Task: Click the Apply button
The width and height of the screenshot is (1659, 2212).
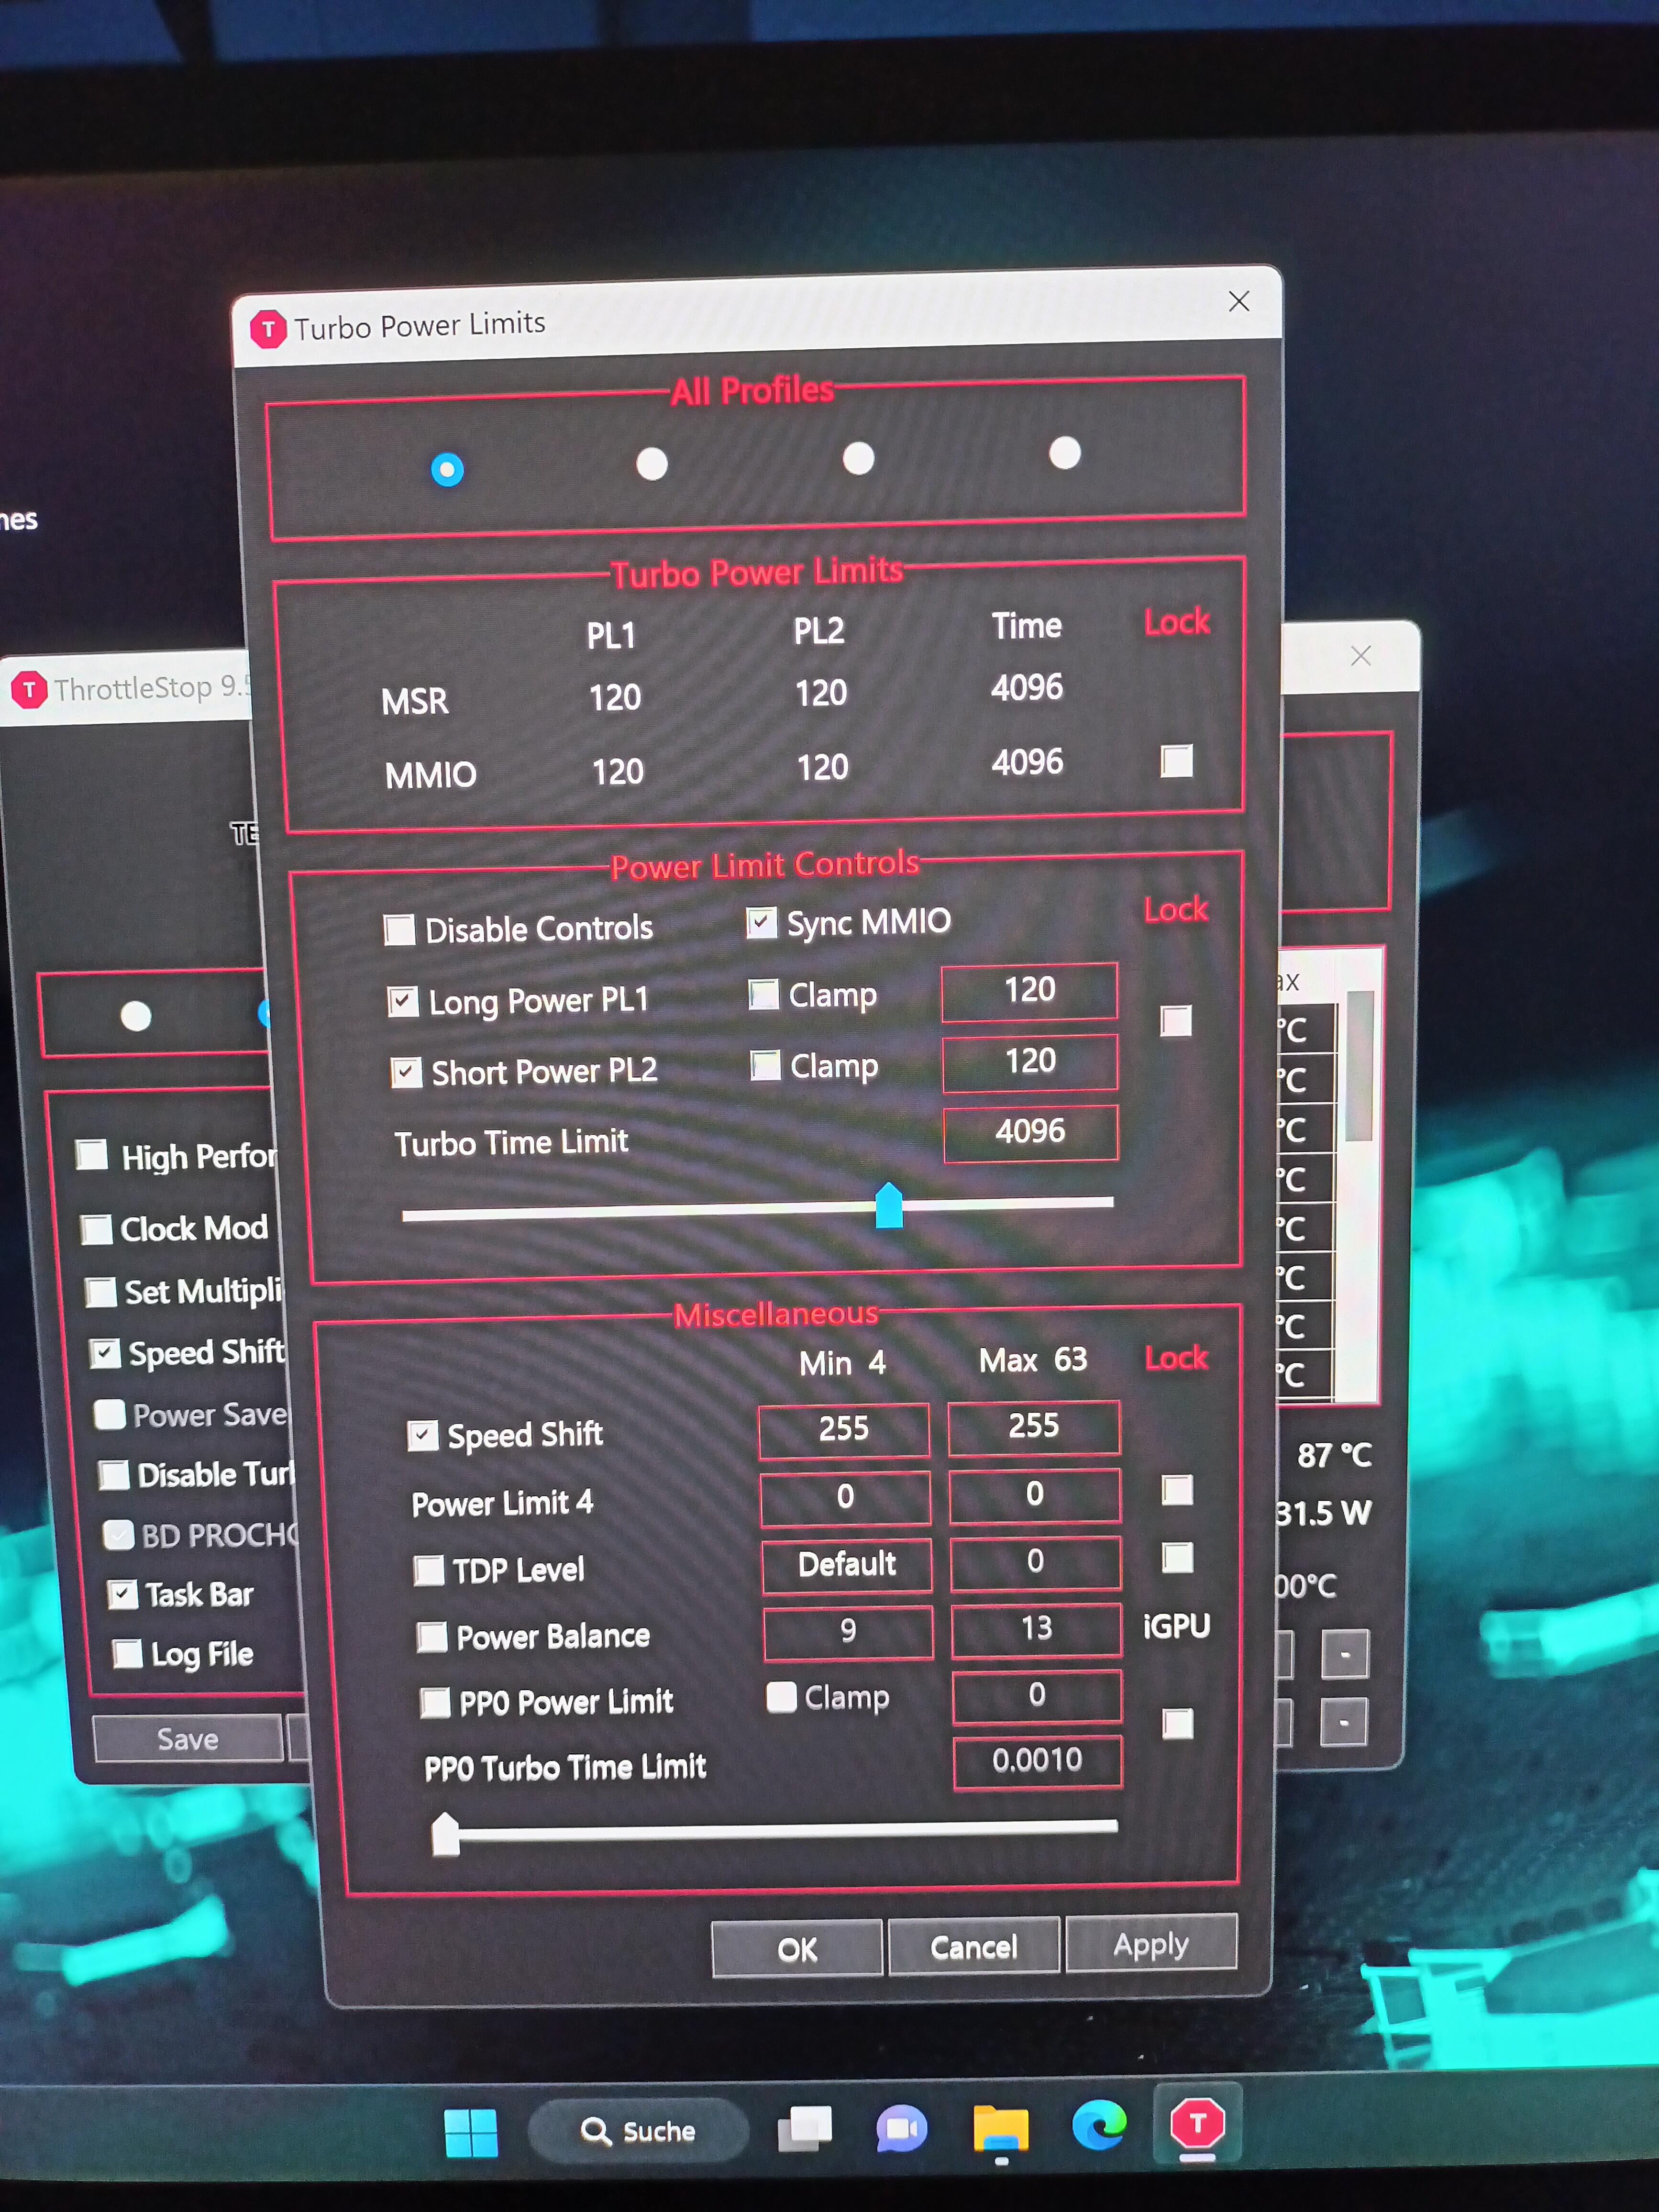Action: click(x=1150, y=1945)
